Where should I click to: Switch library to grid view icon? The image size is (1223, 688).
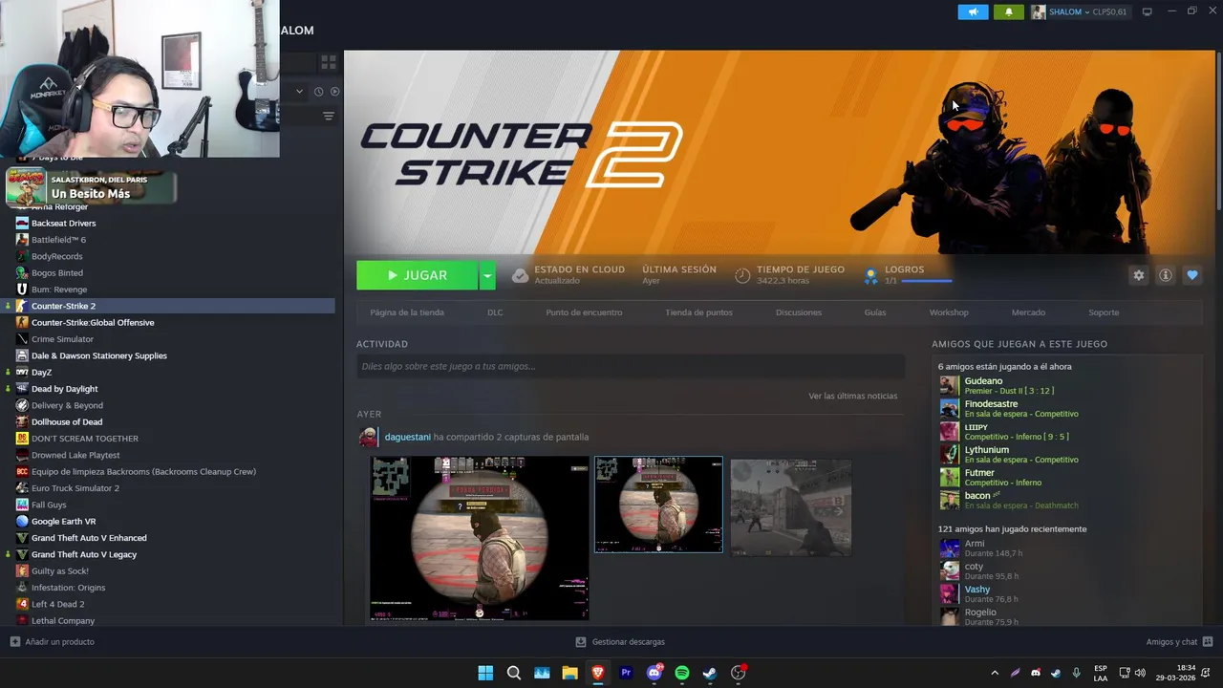click(x=328, y=62)
